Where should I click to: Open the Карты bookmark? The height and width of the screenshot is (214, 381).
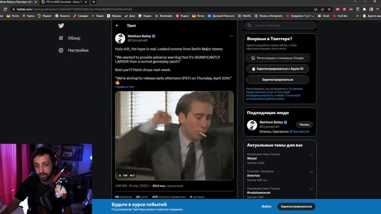(29, 16)
